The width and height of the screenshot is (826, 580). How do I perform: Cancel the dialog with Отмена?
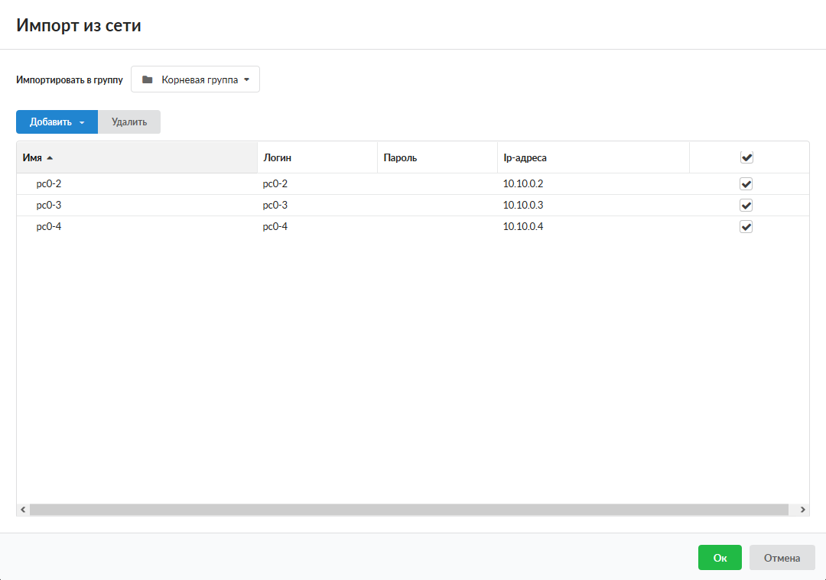point(782,558)
